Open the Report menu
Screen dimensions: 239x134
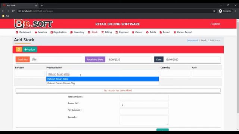pyautogui.click(x=165, y=32)
